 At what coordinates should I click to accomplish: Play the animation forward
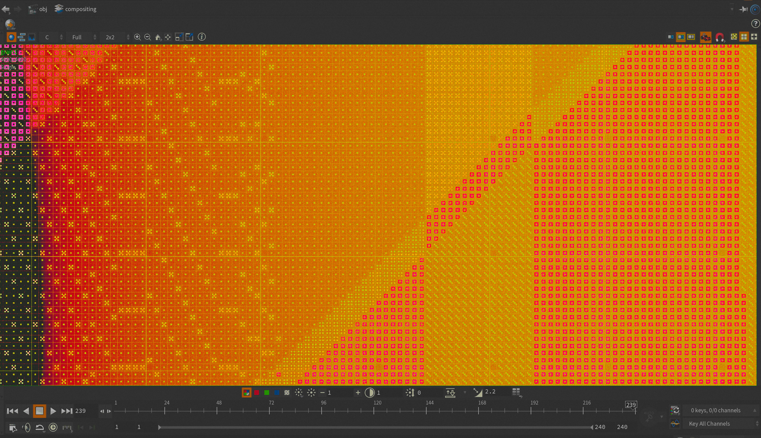point(53,411)
